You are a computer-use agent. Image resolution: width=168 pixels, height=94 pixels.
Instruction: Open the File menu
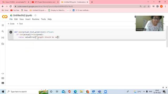pos(11,19)
